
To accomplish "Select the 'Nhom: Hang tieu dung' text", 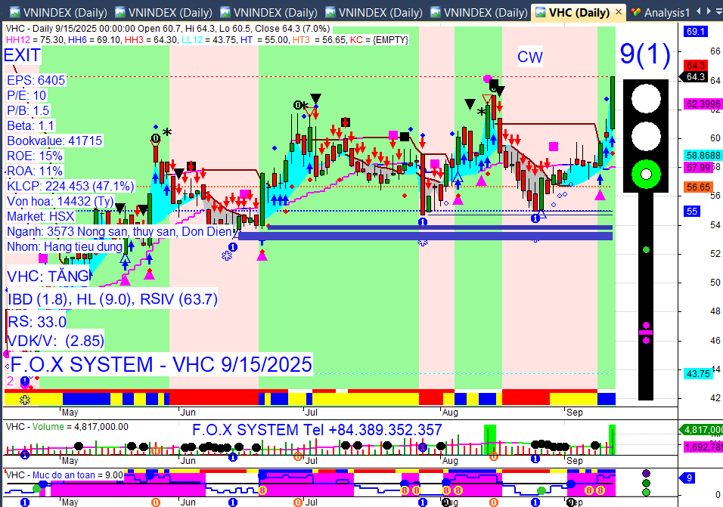I will click(64, 246).
